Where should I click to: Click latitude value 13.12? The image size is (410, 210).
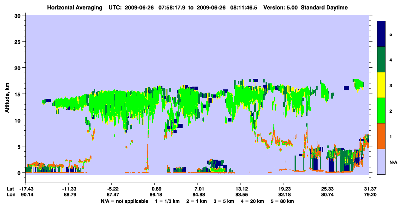(x=240, y=189)
